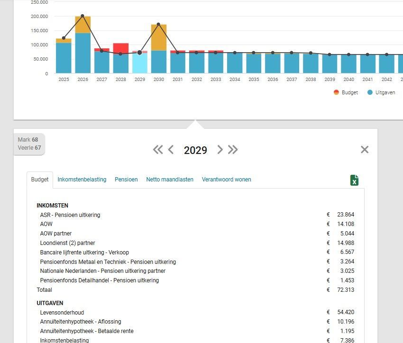Click the Mark and Veerle age badge
The height and width of the screenshot is (343, 403).
[29, 144]
